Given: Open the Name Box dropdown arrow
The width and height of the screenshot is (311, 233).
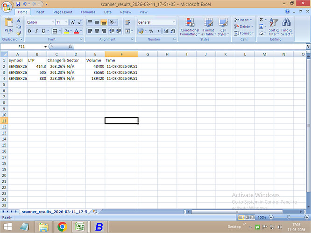Looking at the screenshot, I should point(45,47).
